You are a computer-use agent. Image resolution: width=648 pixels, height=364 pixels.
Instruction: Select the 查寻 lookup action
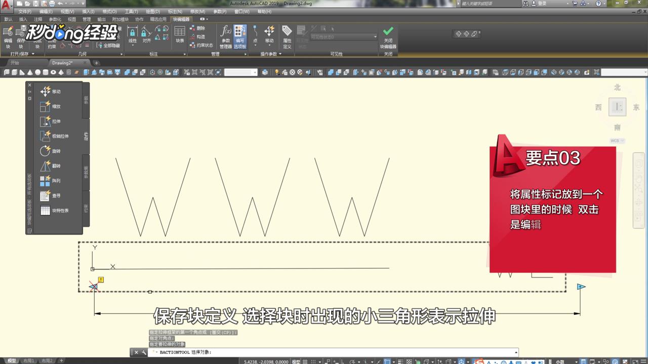pos(51,196)
